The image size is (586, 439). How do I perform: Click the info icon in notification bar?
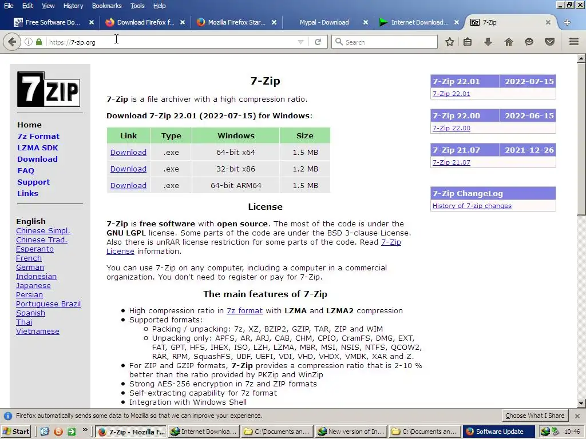click(x=8, y=416)
